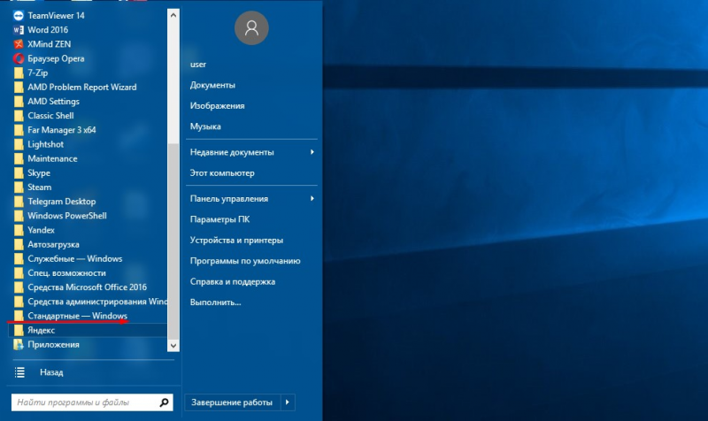Open the user profile folder link
The height and width of the screenshot is (421, 708).
[197, 65]
